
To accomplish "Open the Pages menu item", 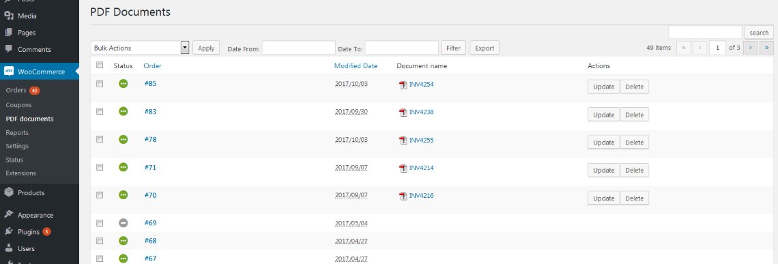I will (27, 33).
